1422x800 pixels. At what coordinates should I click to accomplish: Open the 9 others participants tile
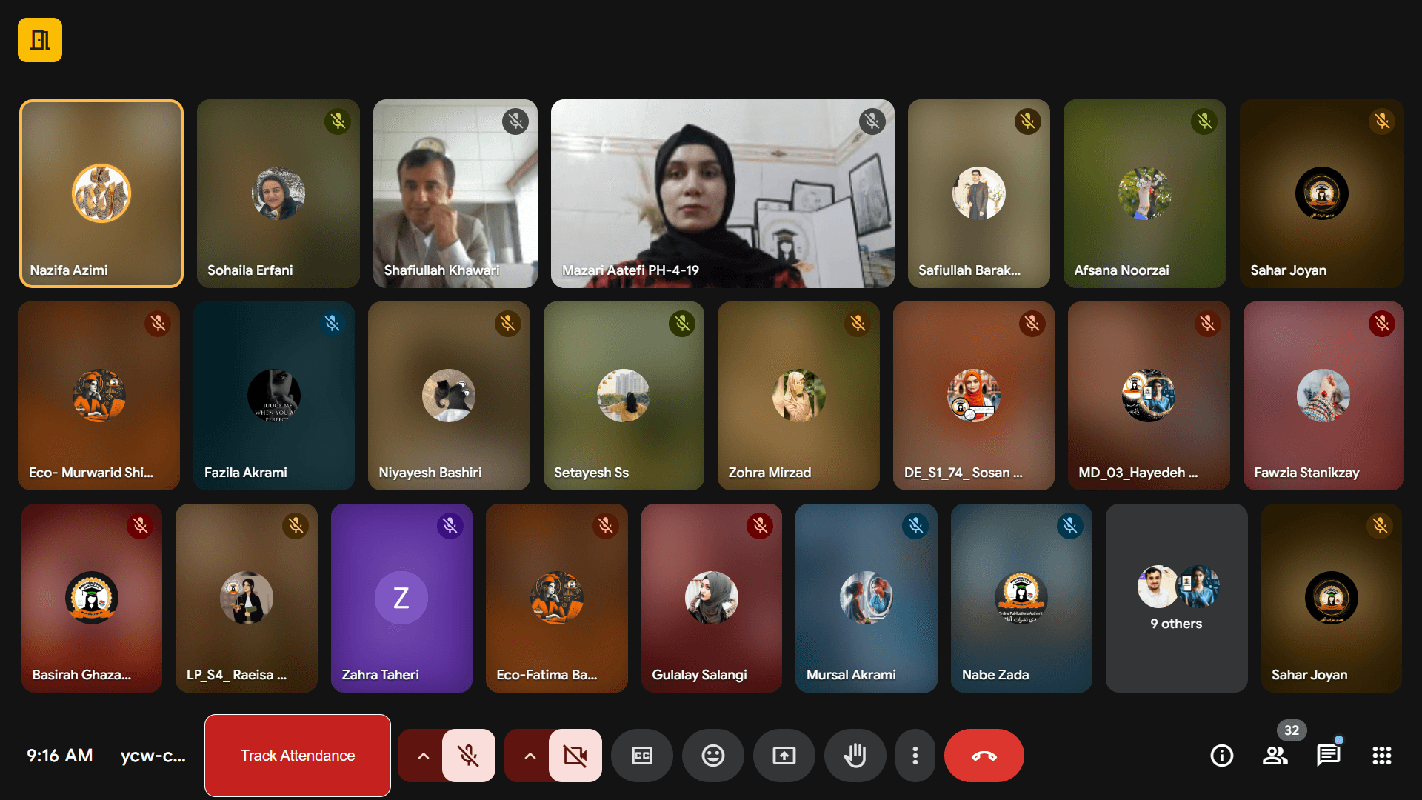[1176, 598]
